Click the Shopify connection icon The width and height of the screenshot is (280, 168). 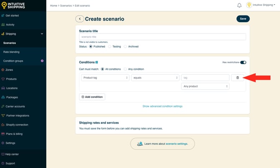3,125
